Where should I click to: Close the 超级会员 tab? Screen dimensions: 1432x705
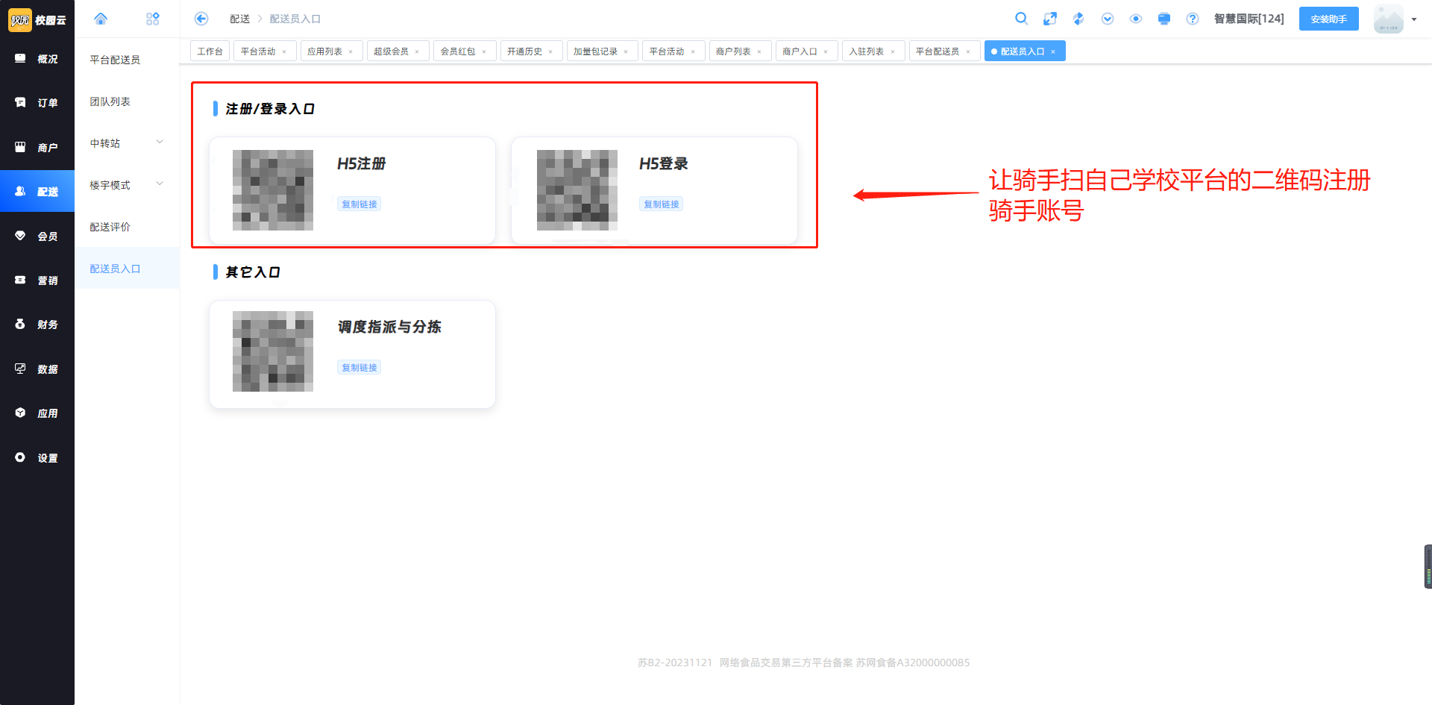pyautogui.click(x=417, y=52)
